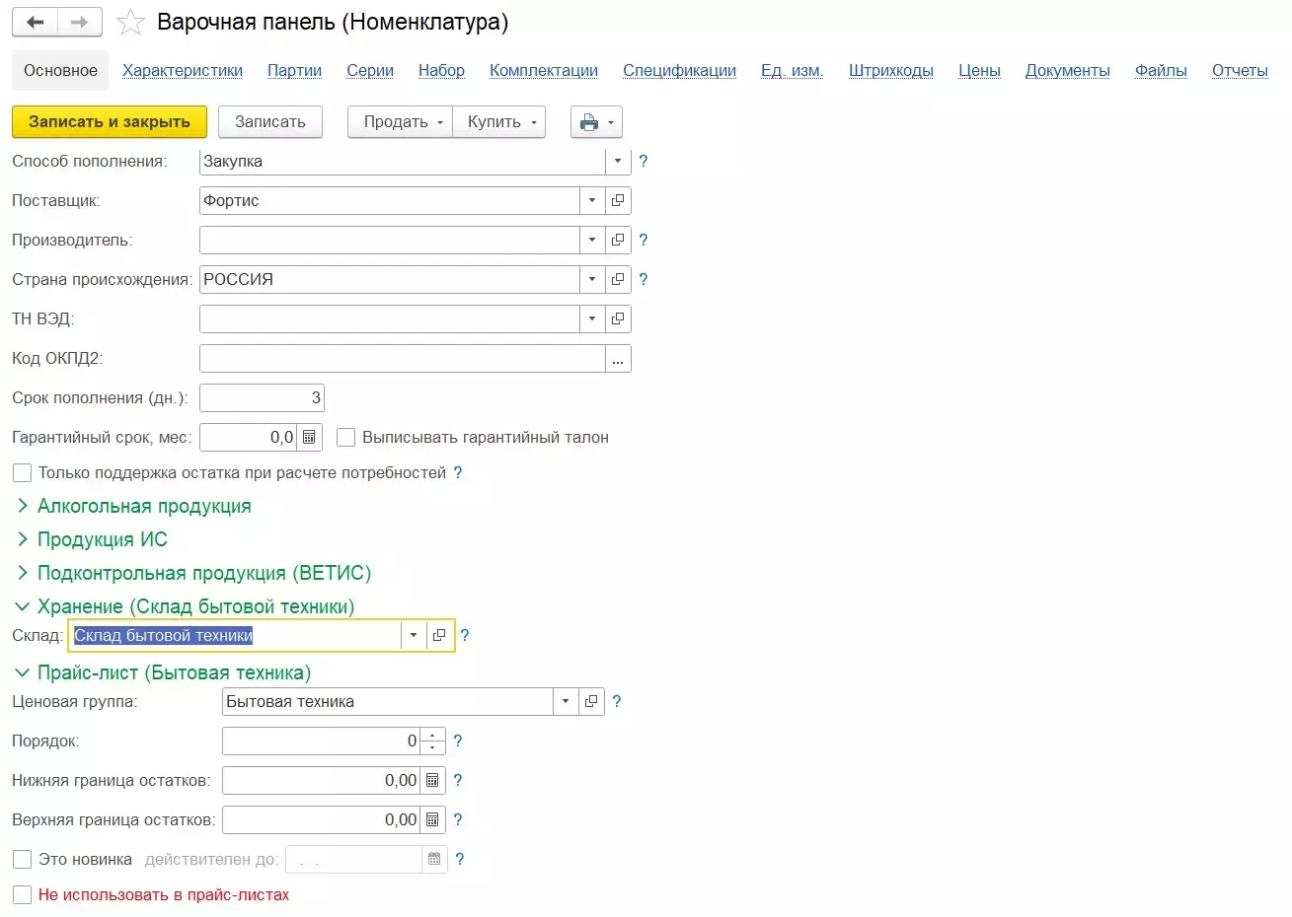The height and width of the screenshot is (917, 1292).
Task: Switch to the Характеристики tab
Action: [183, 71]
